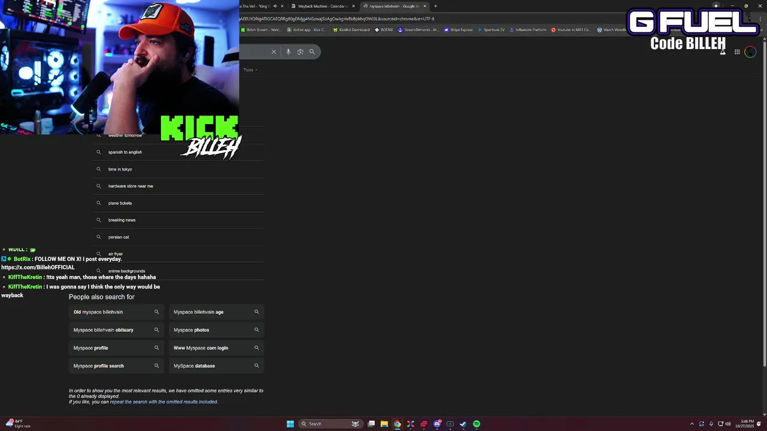Viewport: 767px width, 431px height.
Task: Close the myspace billehvain Google tab
Action: 425,6
